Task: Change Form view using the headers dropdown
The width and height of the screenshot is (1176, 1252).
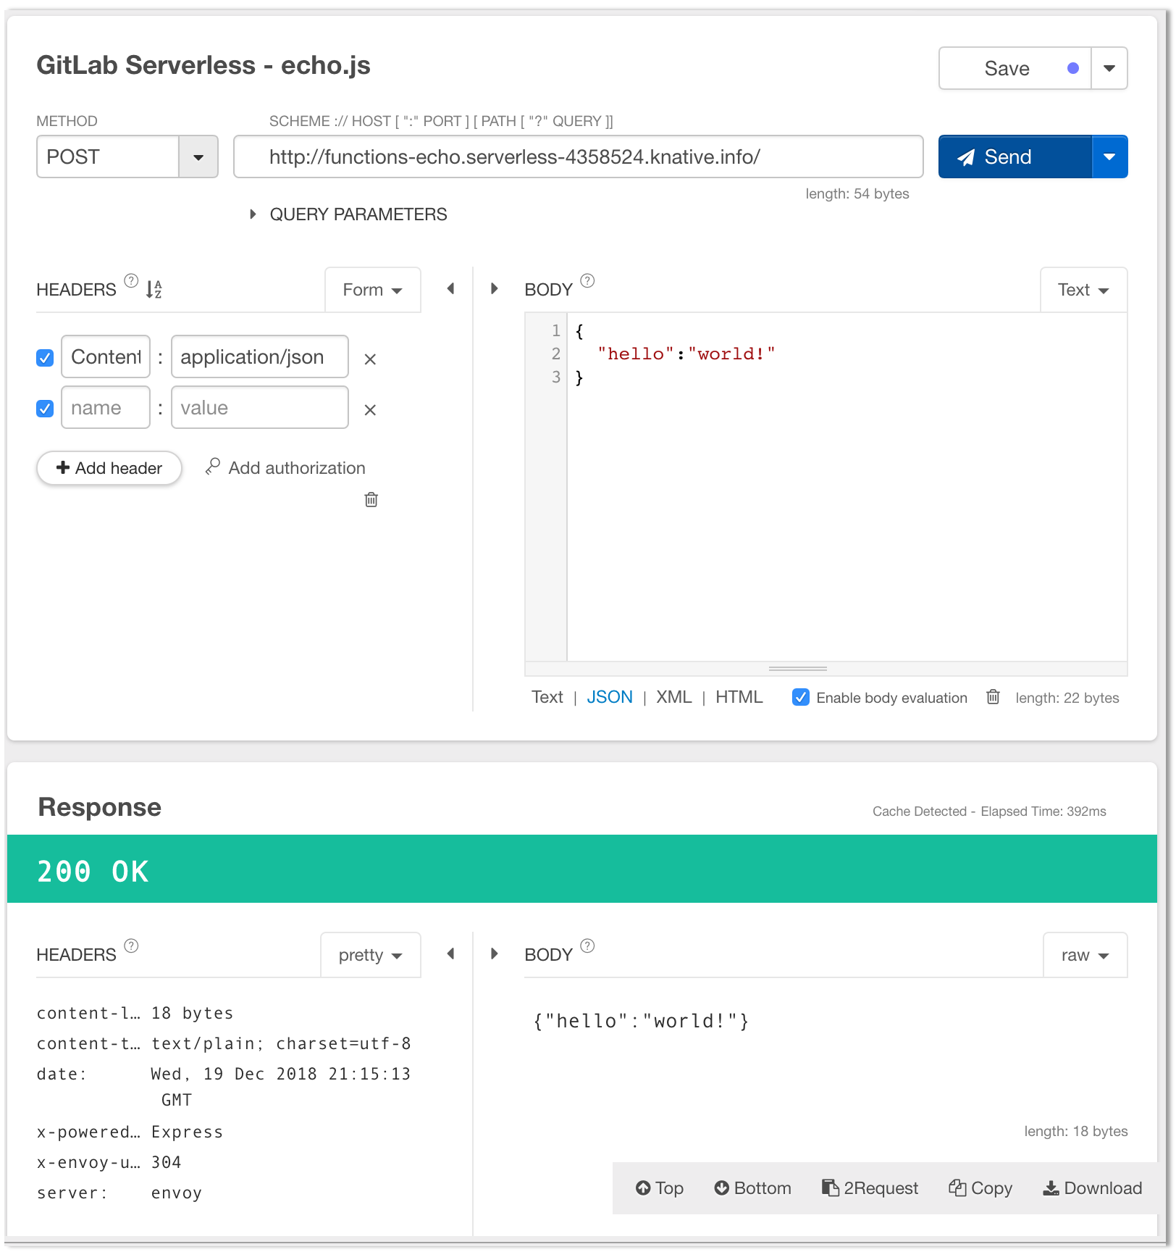Action: click(371, 289)
